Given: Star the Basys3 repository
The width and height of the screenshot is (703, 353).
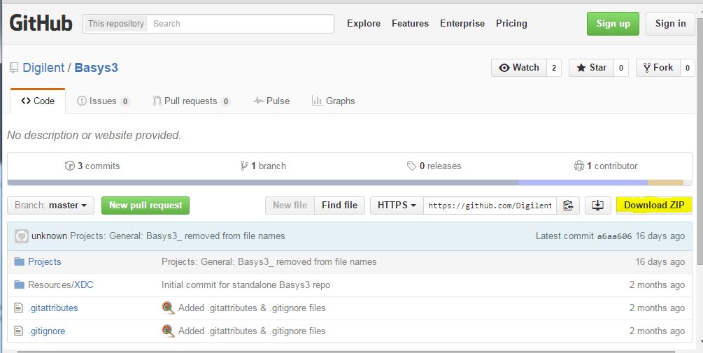Looking at the screenshot, I should click(591, 68).
